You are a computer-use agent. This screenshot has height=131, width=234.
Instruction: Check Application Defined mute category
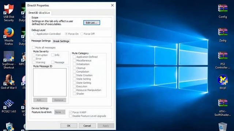pyautogui.click(x=74, y=57)
